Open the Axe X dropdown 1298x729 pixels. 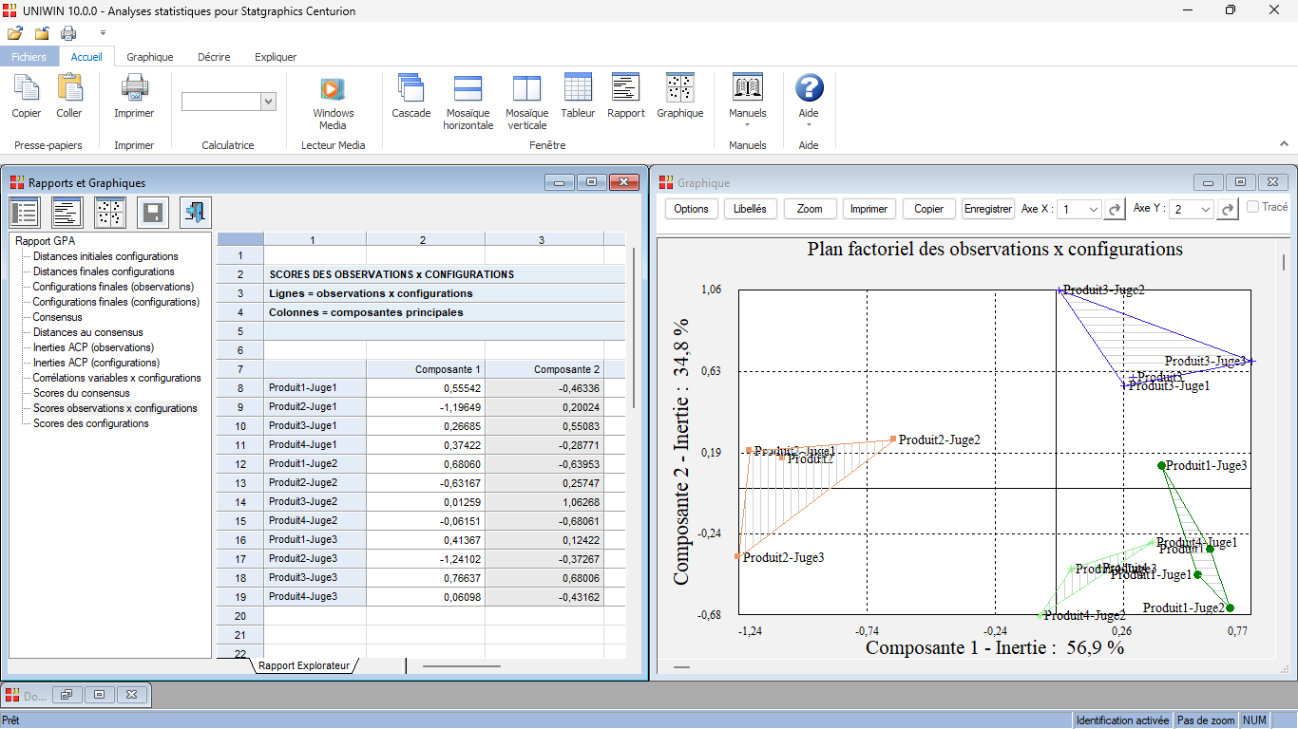pyautogui.click(x=1092, y=209)
